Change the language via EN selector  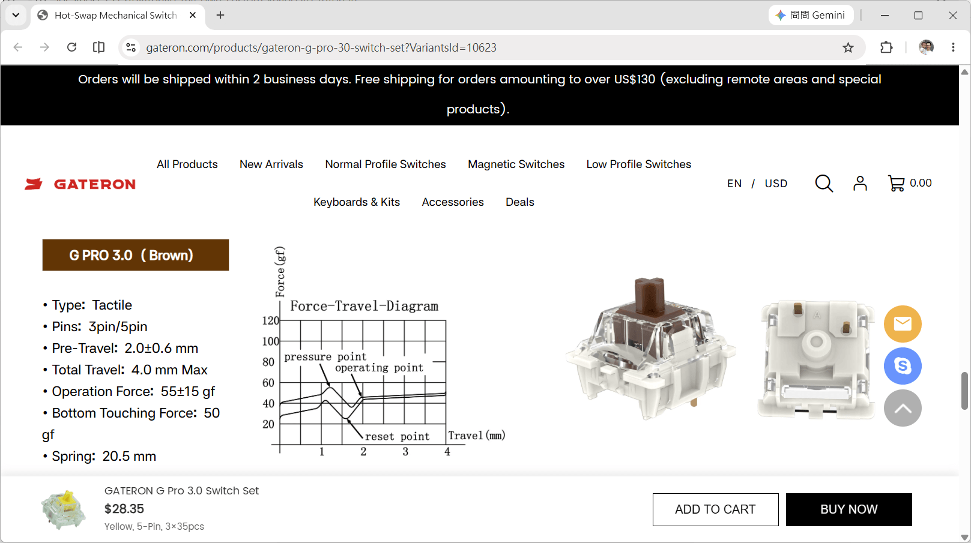click(734, 184)
